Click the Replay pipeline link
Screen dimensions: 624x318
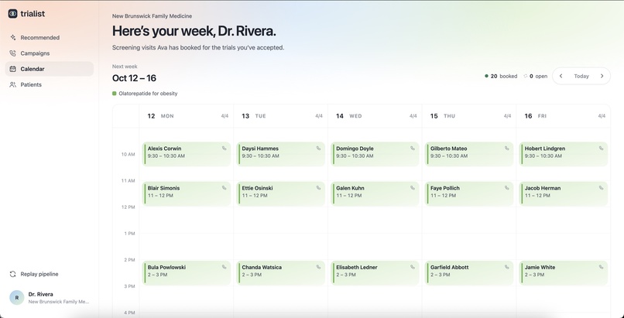click(50, 274)
